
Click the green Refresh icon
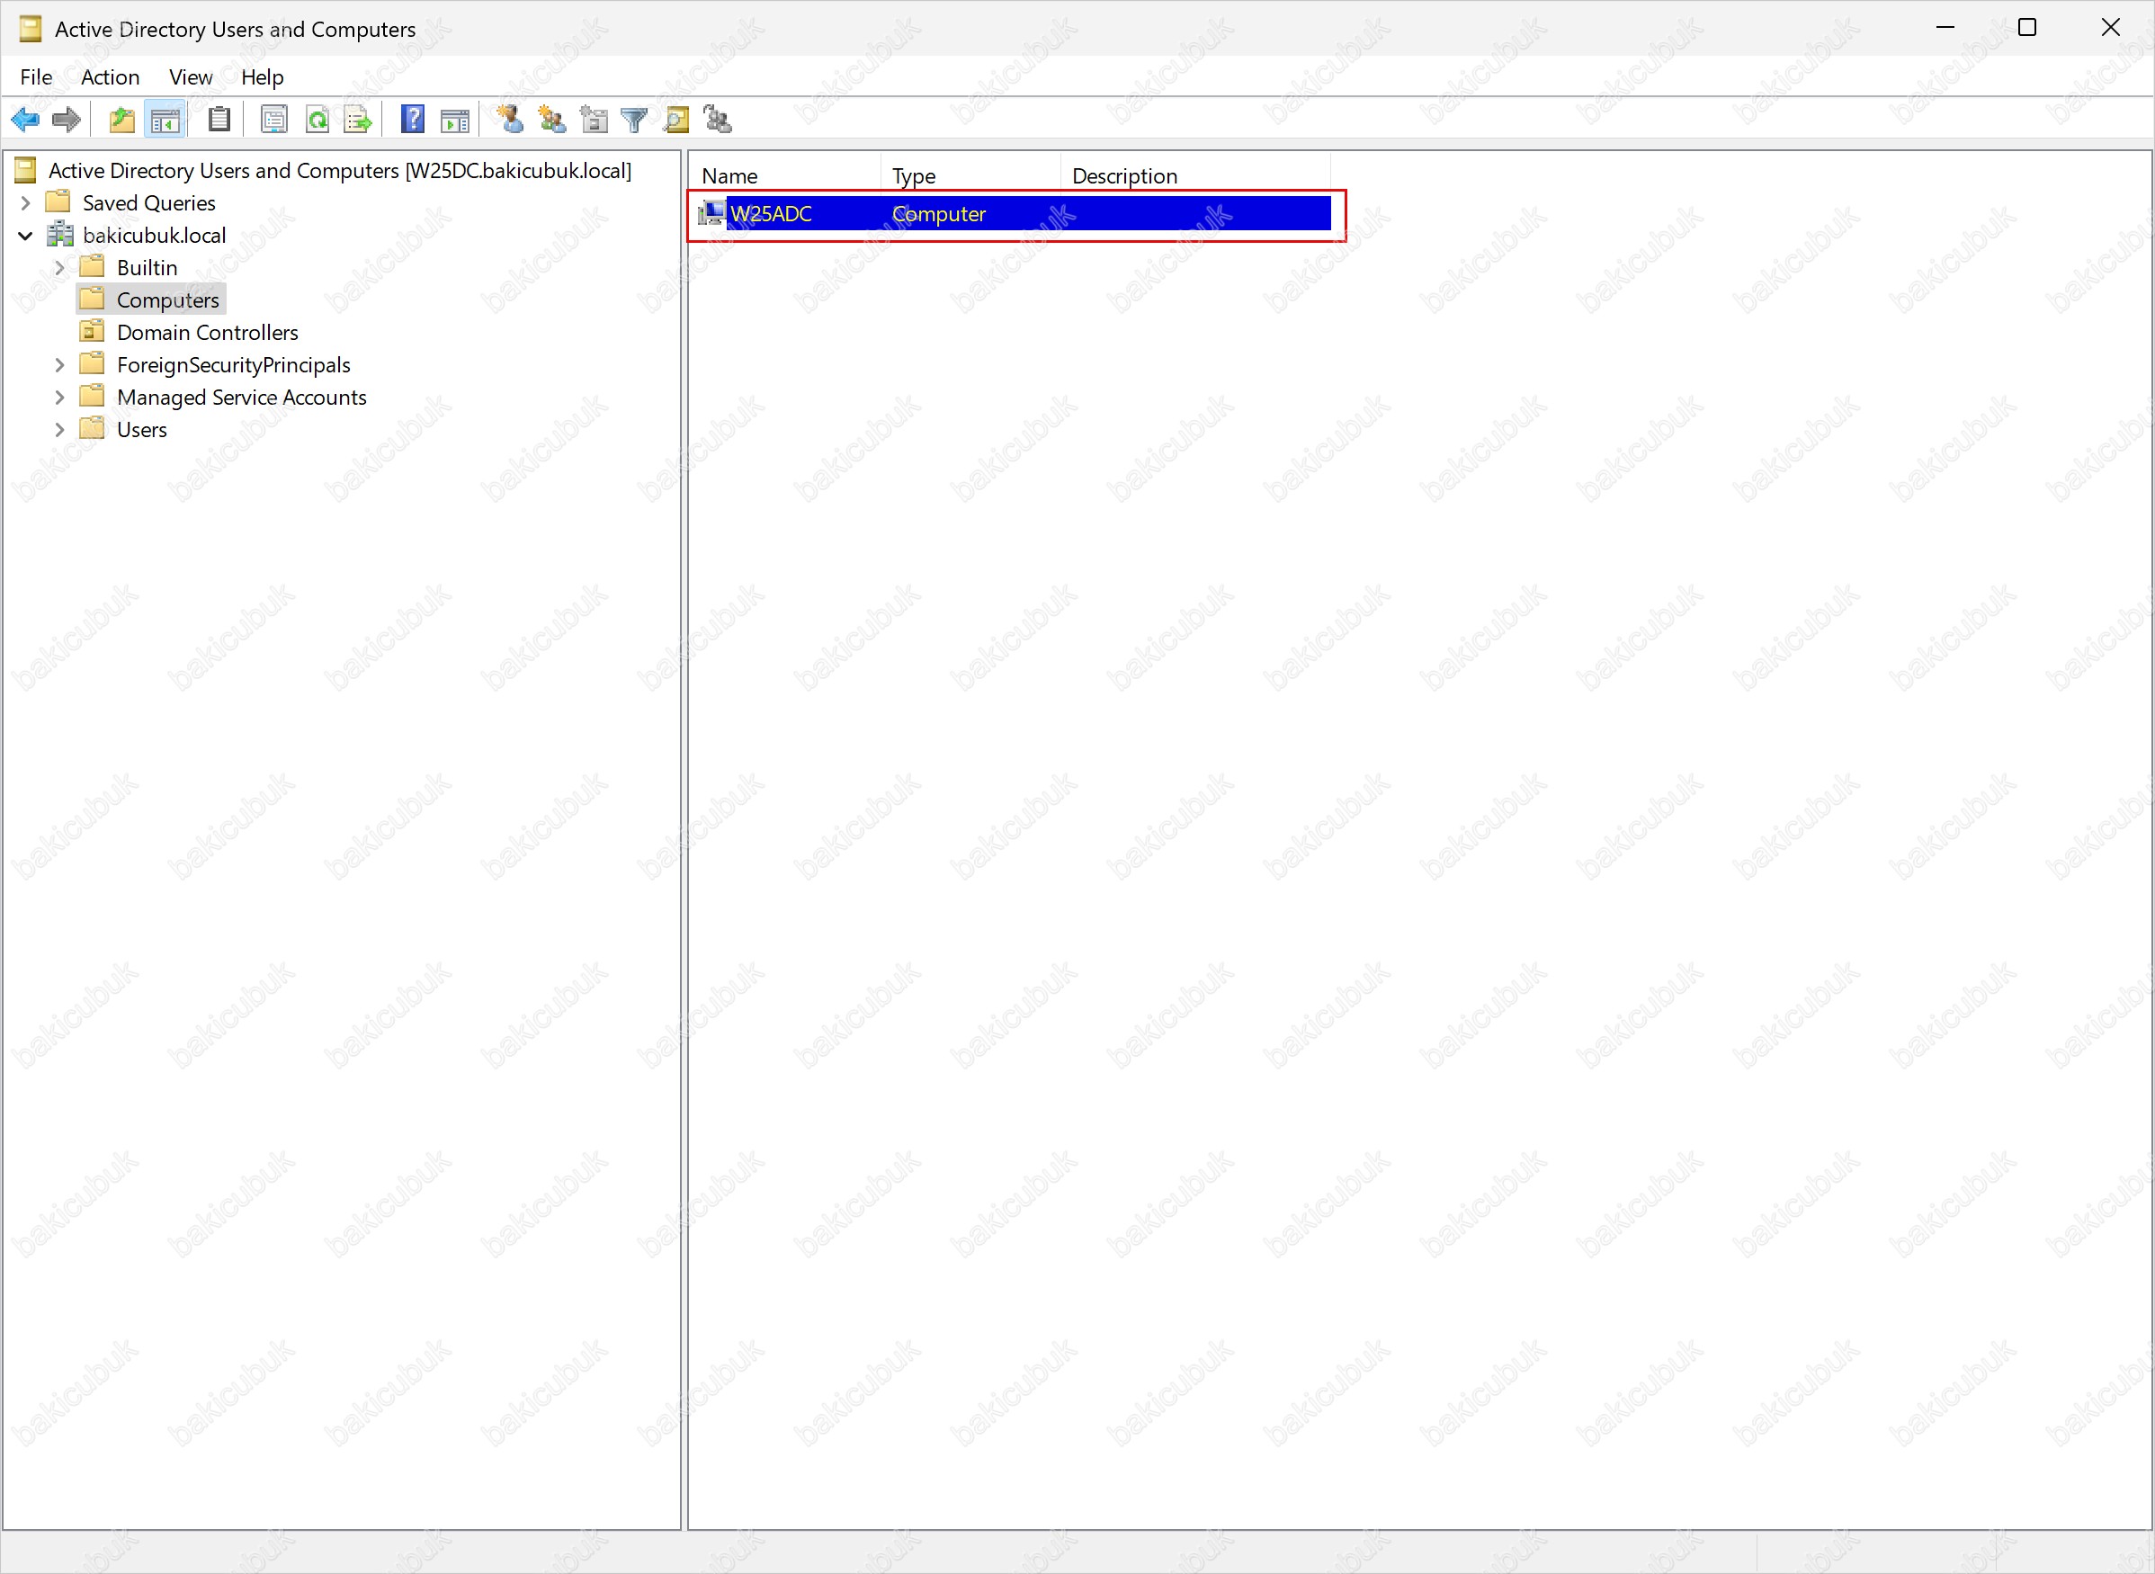click(x=317, y=120)
